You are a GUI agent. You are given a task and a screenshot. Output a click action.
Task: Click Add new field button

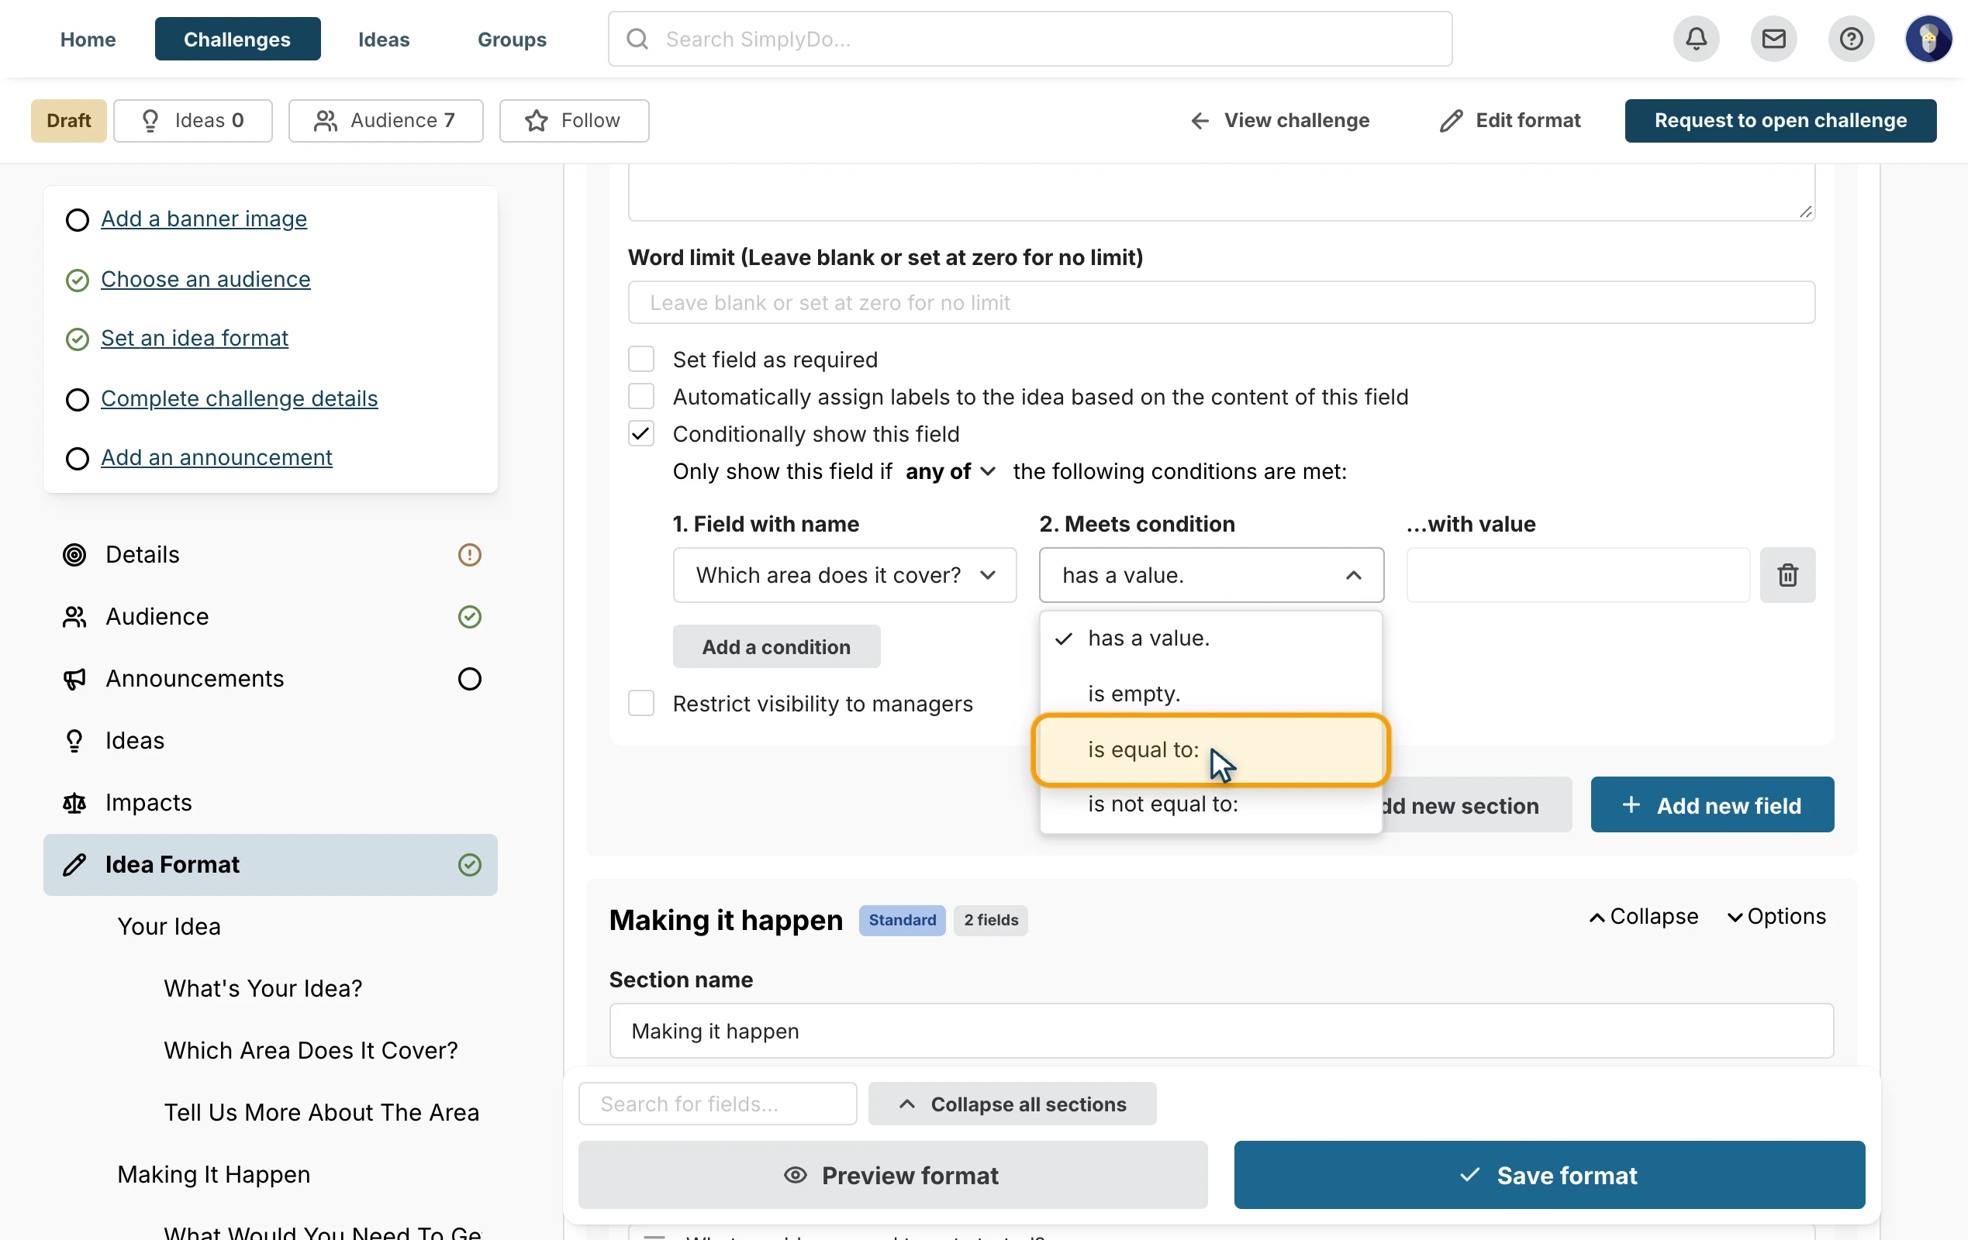[1712, 805]
